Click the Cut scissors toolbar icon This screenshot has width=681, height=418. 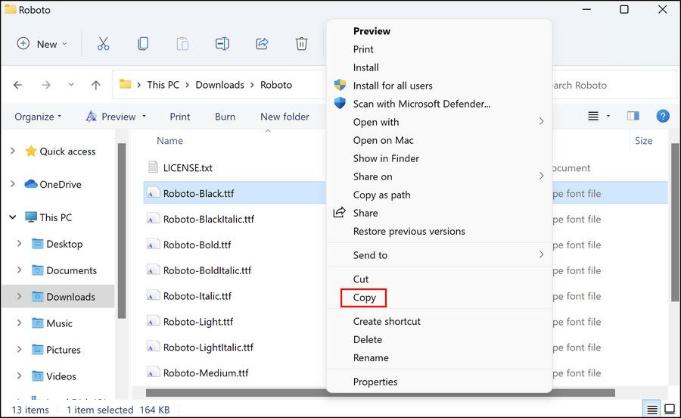[104, 44]
